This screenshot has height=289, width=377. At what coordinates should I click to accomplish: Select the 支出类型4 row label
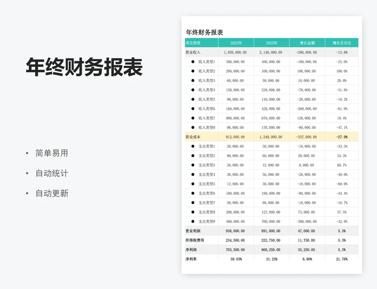pos(206,174)
